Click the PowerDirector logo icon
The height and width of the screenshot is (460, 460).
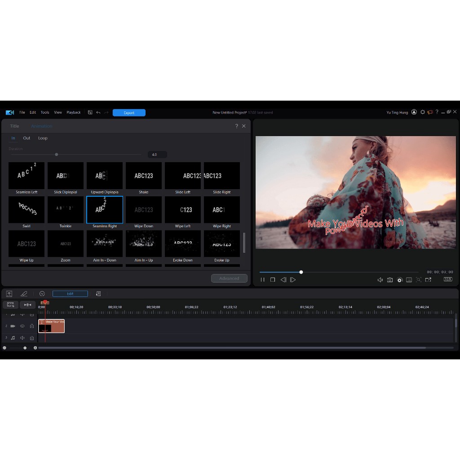[10, 112]
